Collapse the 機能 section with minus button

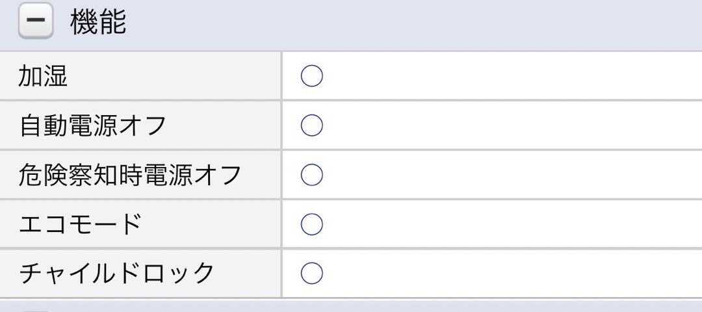pos(36,21)
